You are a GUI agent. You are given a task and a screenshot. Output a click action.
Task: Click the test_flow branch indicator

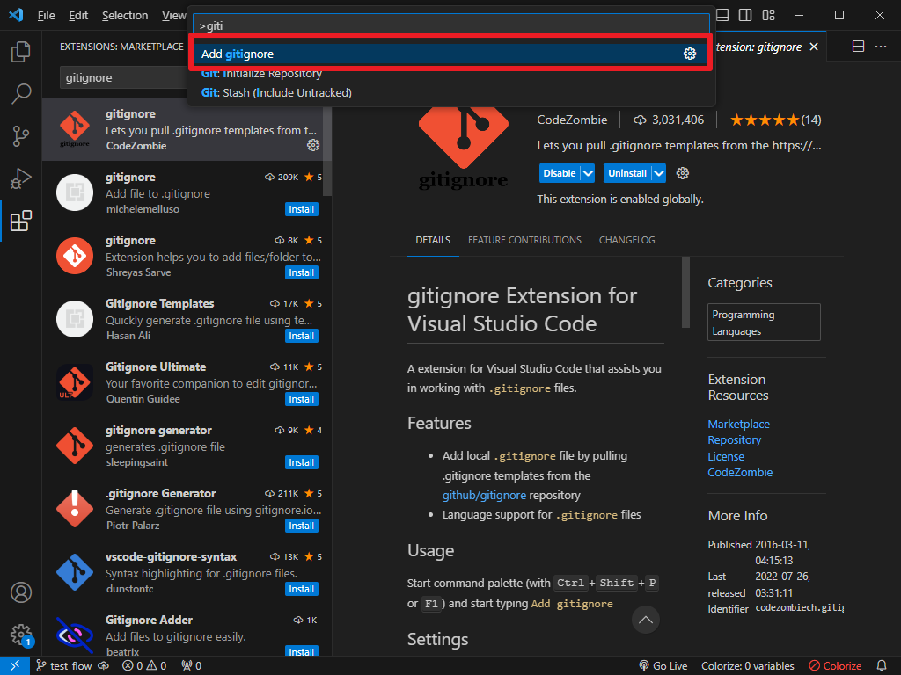click(72, 666)
